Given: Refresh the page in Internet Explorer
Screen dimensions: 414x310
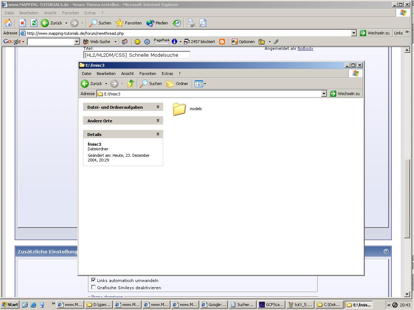Looking at the screenshot, I should (34, 23).
